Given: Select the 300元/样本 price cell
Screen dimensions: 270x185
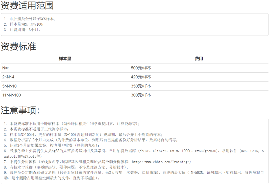Looking at the screenshot, I should pyautogui.click(x=141, y=95).
